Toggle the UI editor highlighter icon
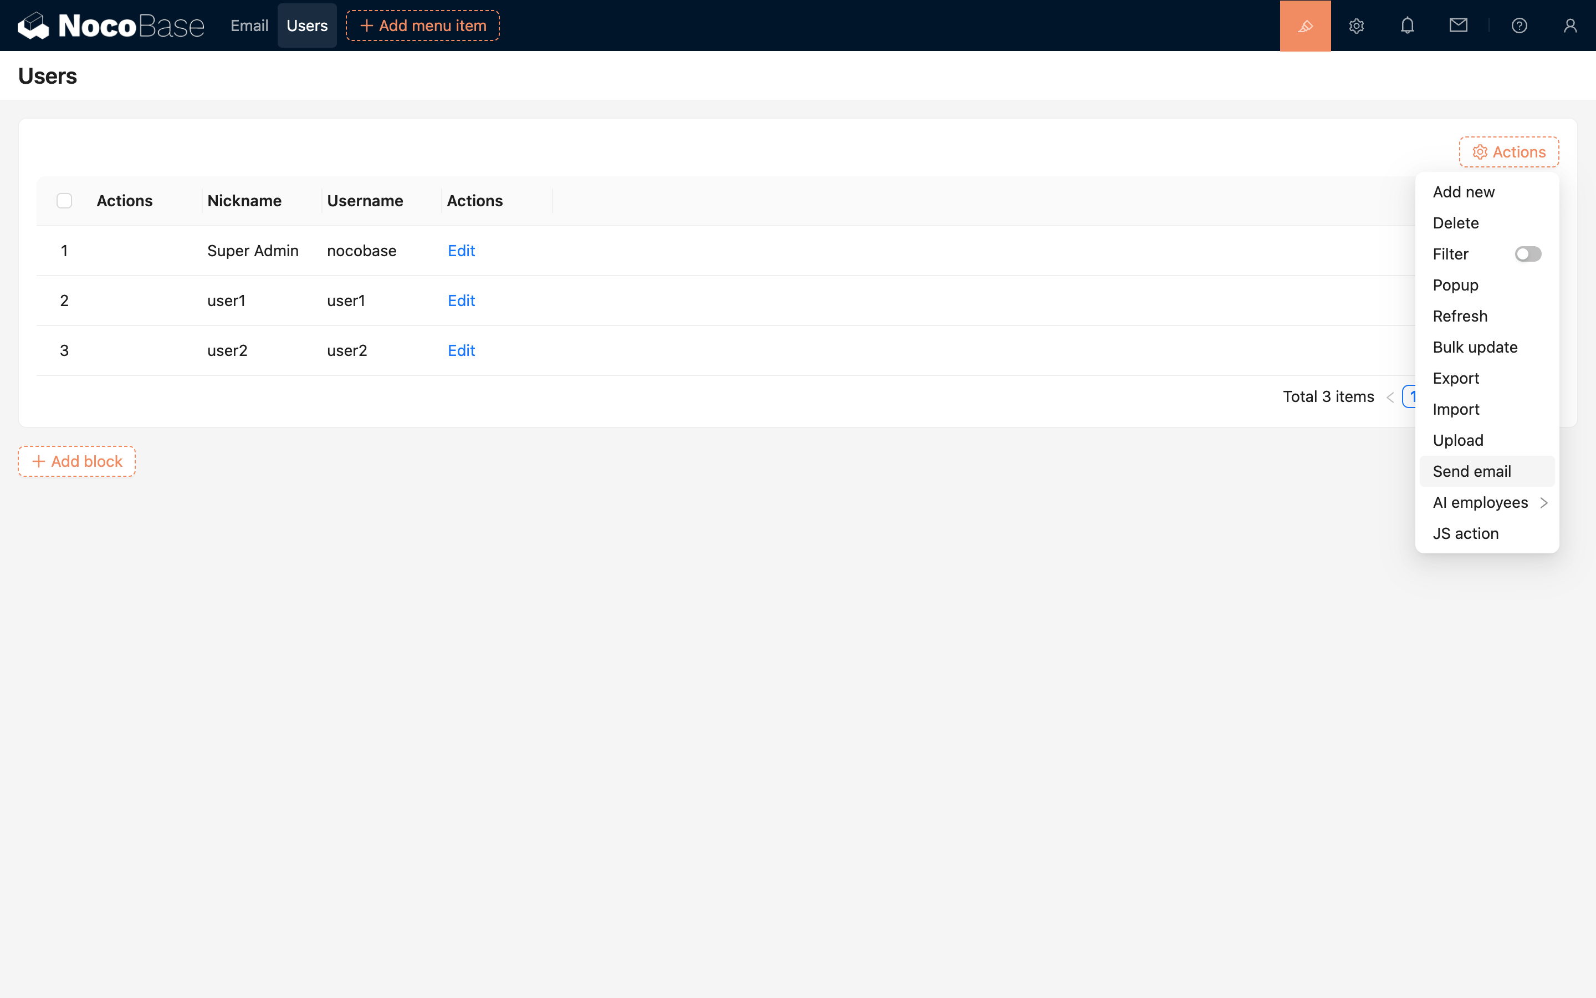The width and height of the screenshot is (1596, 998). pos(1305,26)
